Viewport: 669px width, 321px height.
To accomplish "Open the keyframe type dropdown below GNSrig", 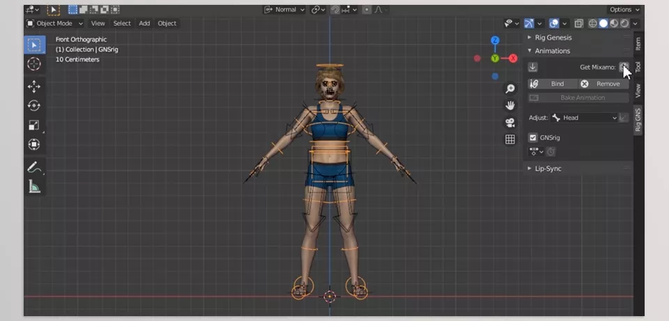I will point(536,151).
